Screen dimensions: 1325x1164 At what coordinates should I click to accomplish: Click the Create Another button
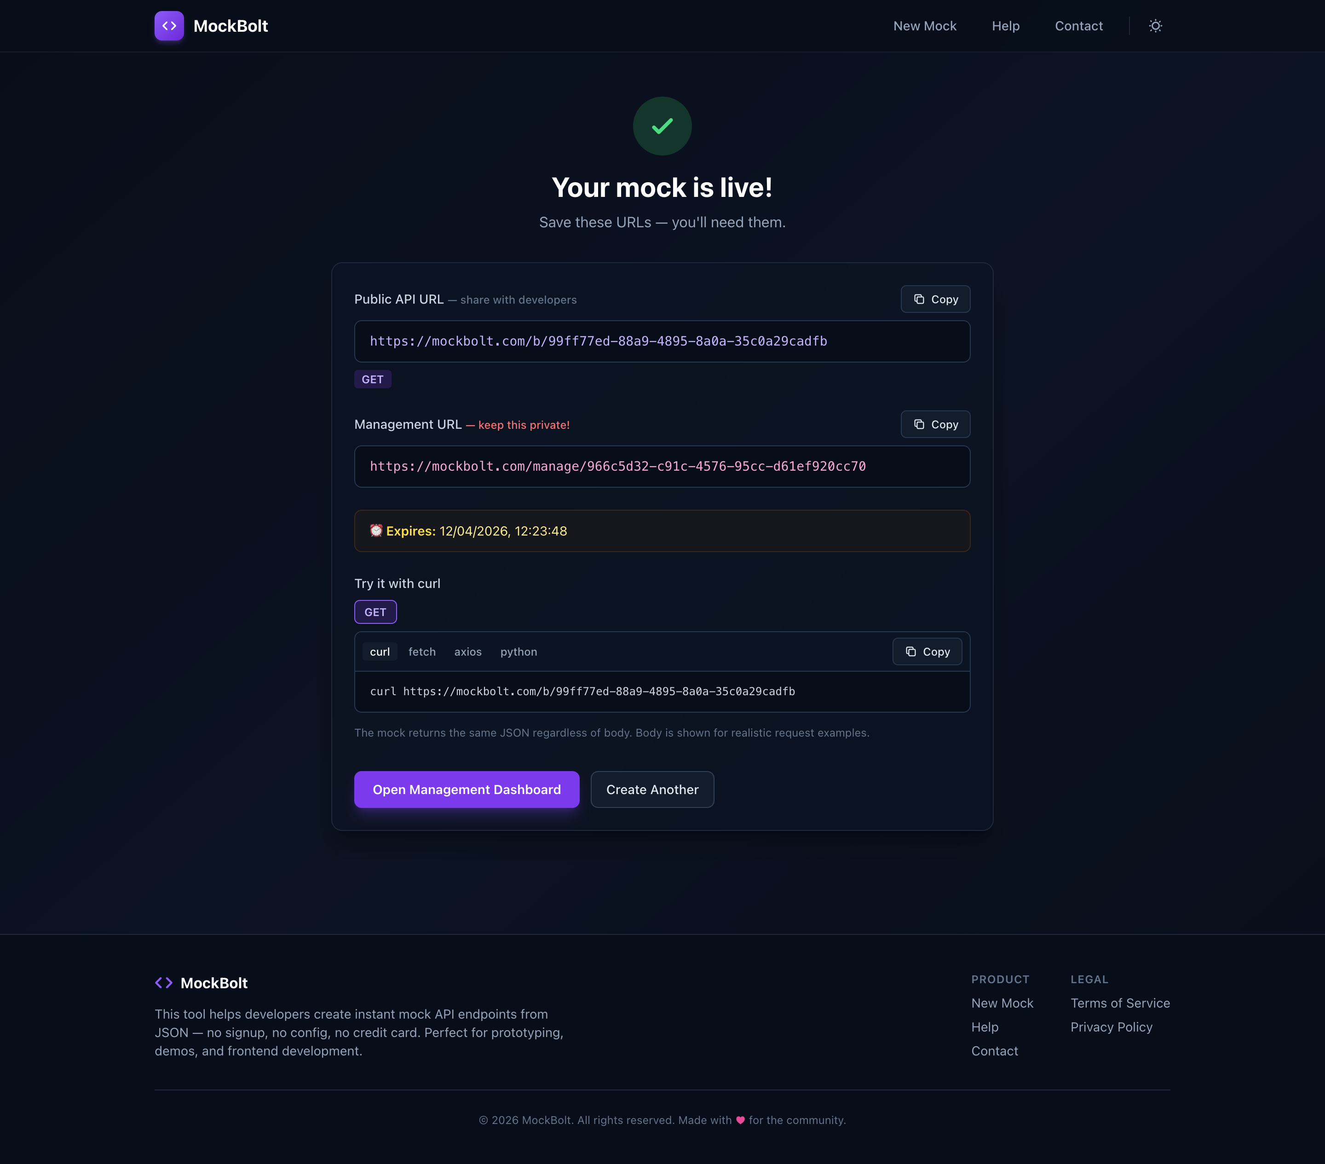[x=652, y=789]
